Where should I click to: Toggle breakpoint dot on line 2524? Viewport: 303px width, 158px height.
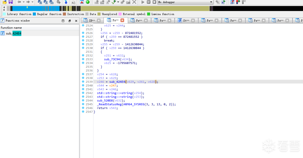point(83,25)
